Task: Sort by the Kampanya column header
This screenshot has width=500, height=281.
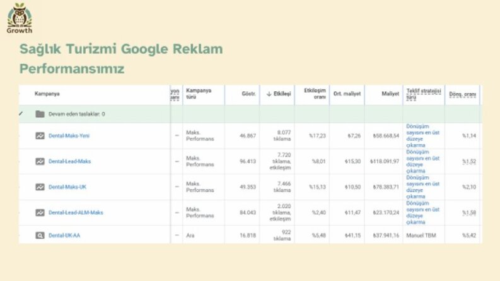Action: pyautogui.click(x=47, y=94)
